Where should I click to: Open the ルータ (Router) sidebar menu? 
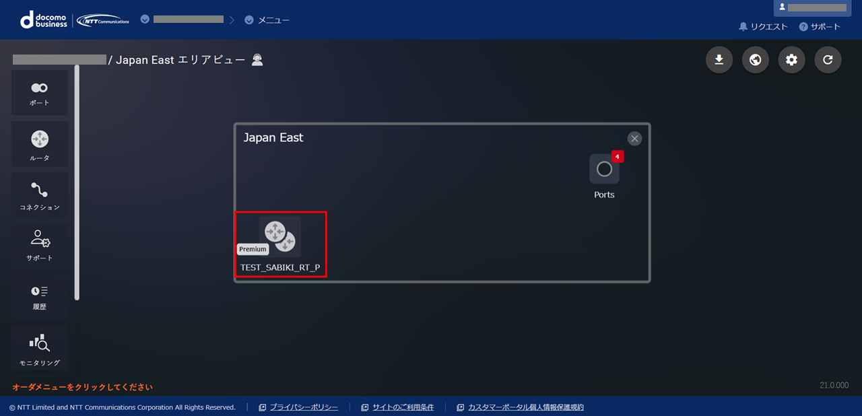click(40, 144)
